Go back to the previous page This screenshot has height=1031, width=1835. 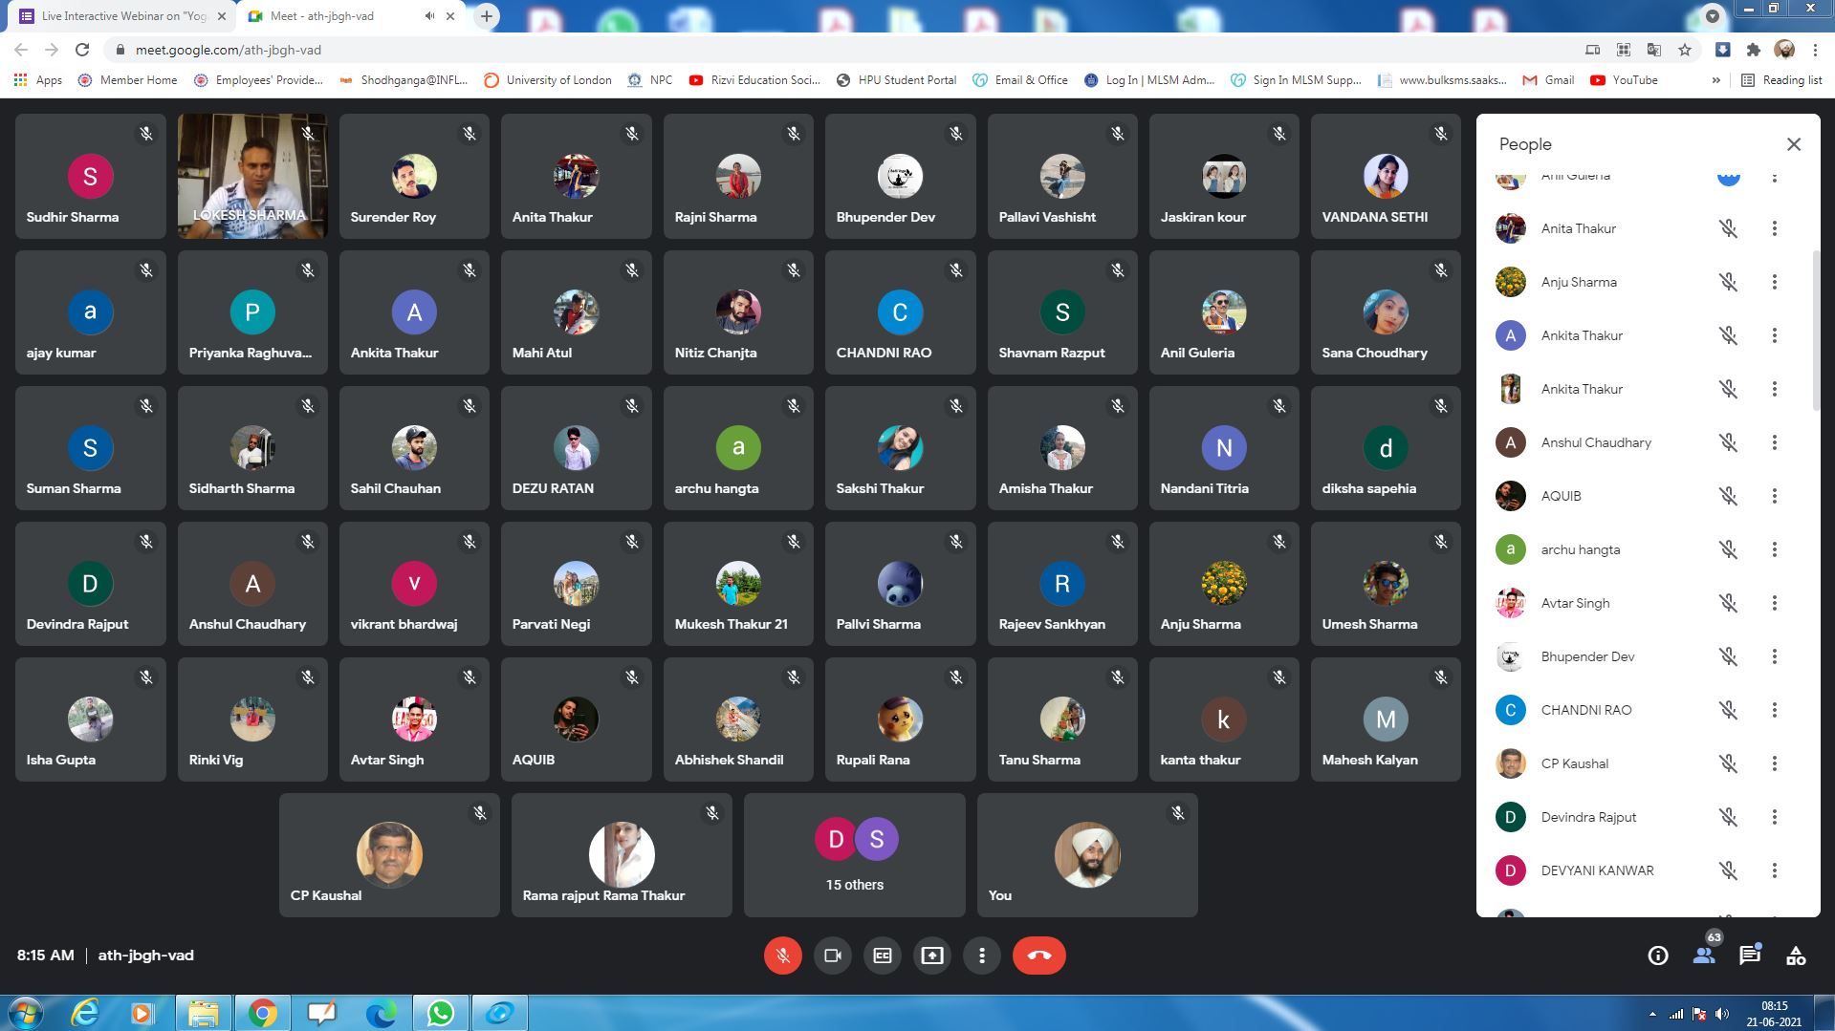pos(21,50)
